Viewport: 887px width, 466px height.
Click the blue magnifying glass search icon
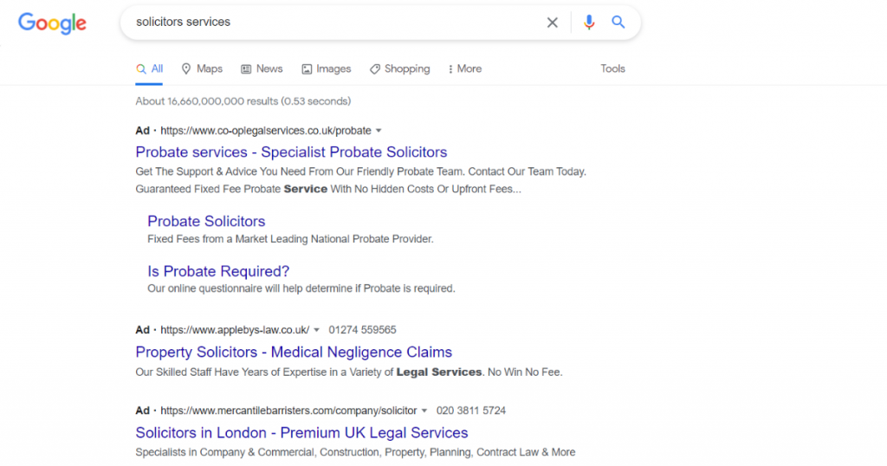[618, 23]
